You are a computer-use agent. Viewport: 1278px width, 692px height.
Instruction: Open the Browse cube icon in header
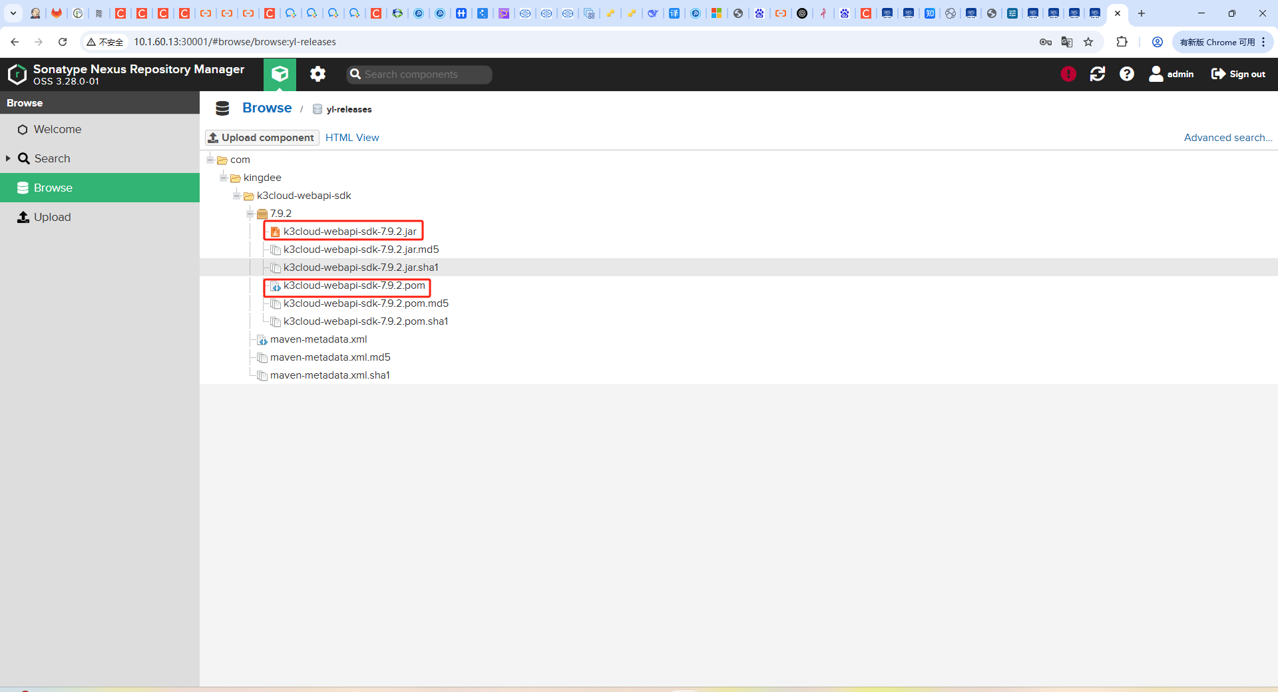pyautogui.click(x=280, y=74)
